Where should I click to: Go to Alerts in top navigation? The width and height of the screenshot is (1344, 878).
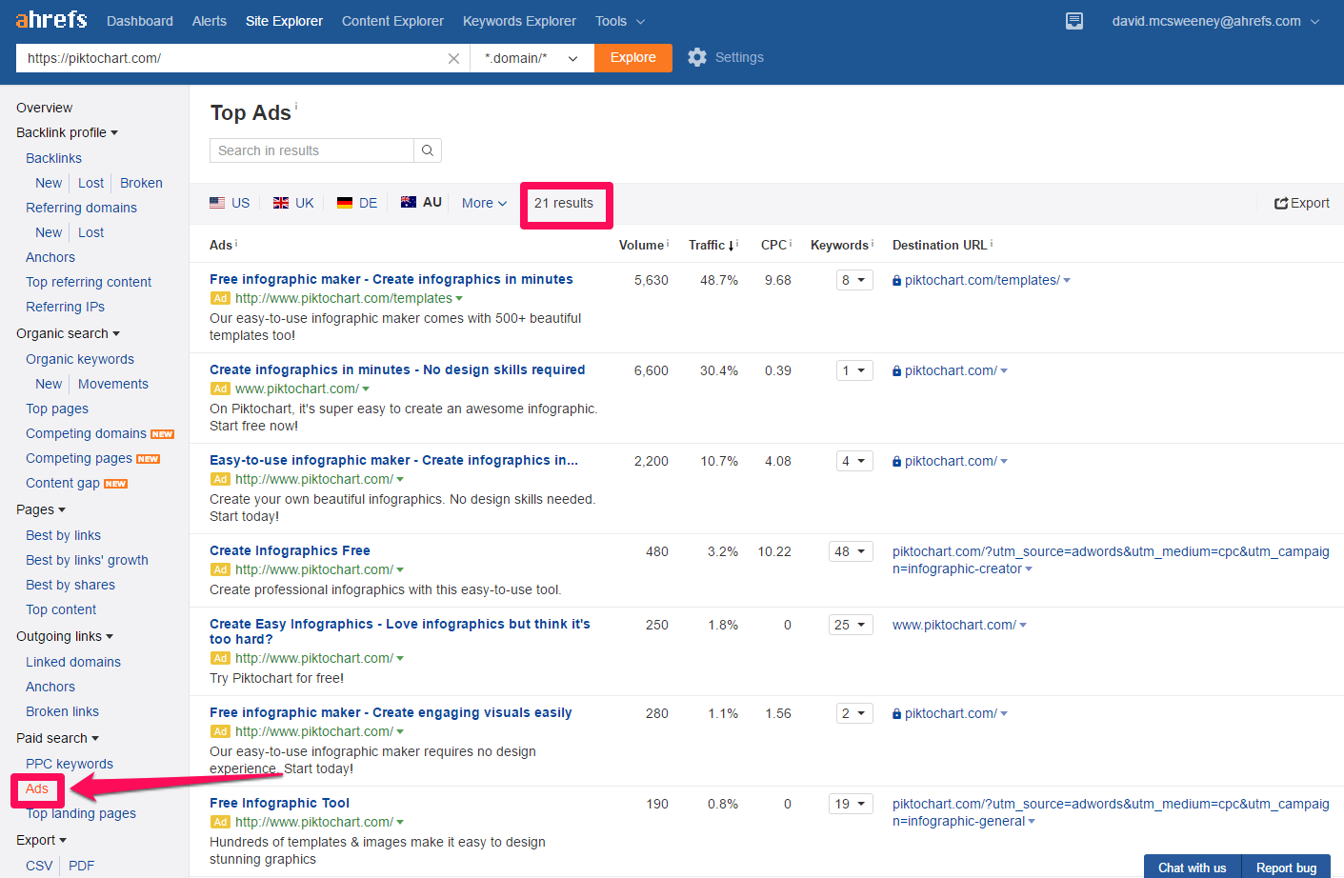[210, 21]
